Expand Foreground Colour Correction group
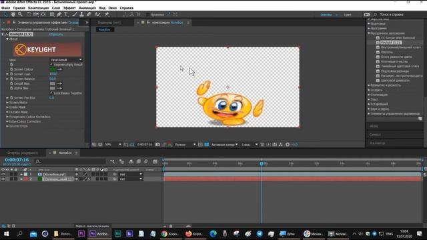The height and width of the screenshot is (240, 427). coord(7,117)
